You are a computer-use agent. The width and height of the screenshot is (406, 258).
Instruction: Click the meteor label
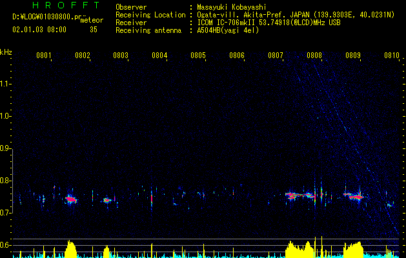[x=92, y=20]
